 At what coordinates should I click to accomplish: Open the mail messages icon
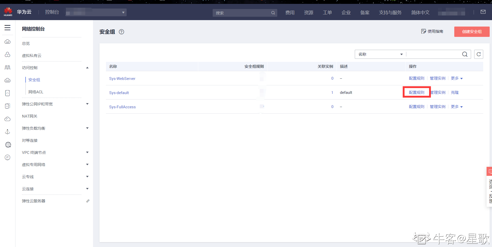pos(483,12)
